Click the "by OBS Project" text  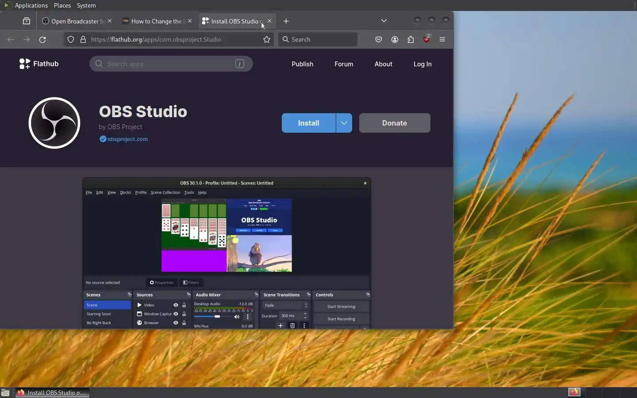(x=121, y=127)
